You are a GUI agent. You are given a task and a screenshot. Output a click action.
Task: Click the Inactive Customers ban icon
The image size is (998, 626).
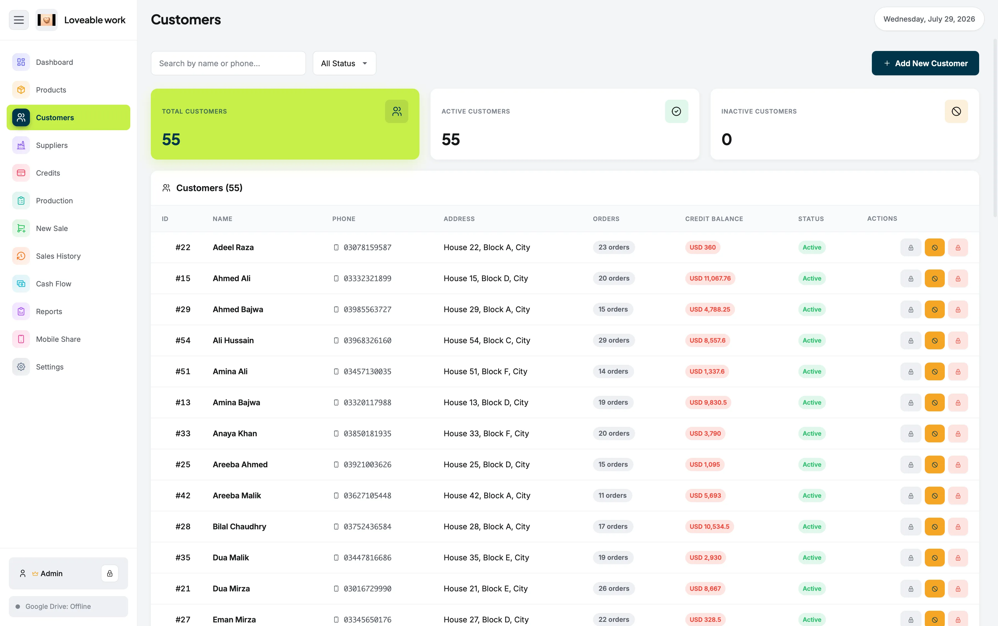click(956, 111)
